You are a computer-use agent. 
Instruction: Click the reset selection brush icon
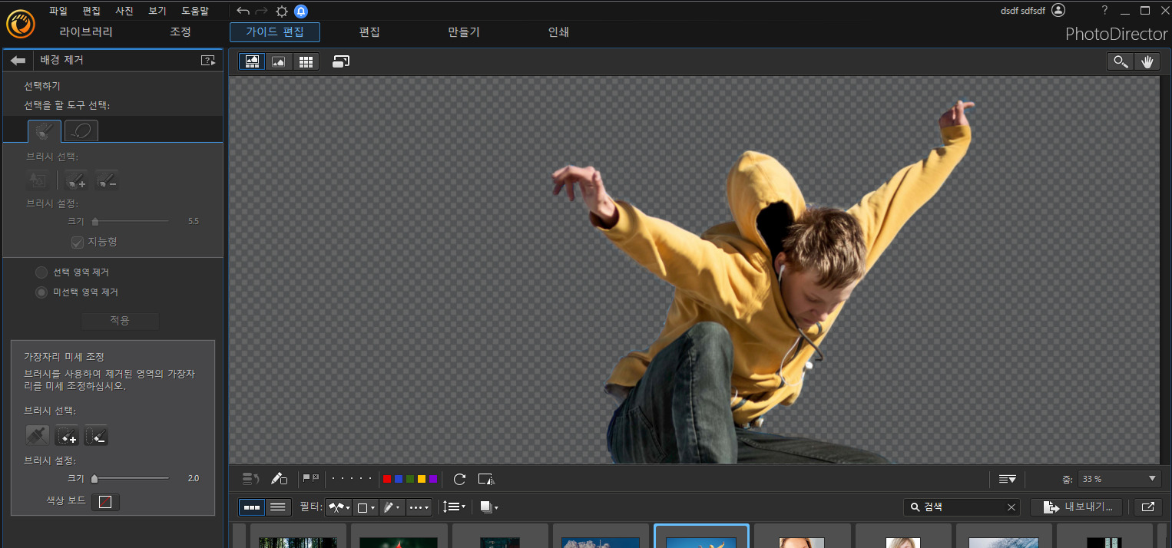pos(38,181)
